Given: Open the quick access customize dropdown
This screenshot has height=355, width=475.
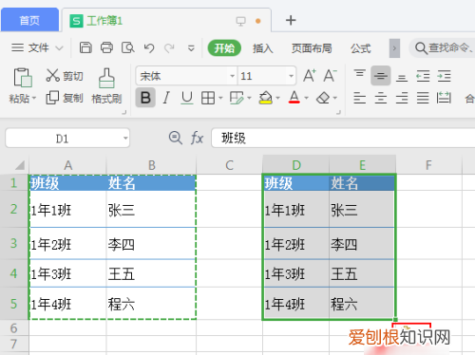Looking at the screenshot, I should tap(191, 48).
